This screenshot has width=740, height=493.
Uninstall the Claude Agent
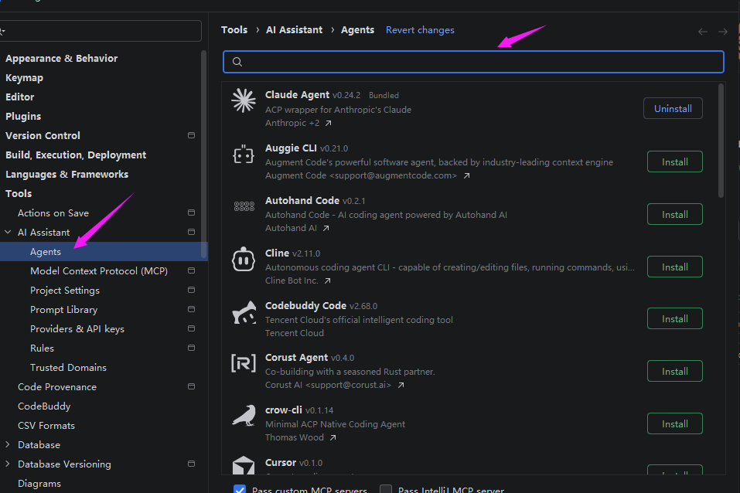point(673,108)
